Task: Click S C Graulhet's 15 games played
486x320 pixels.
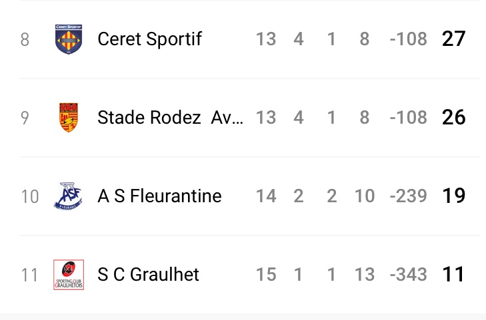Action: (266, 275)
